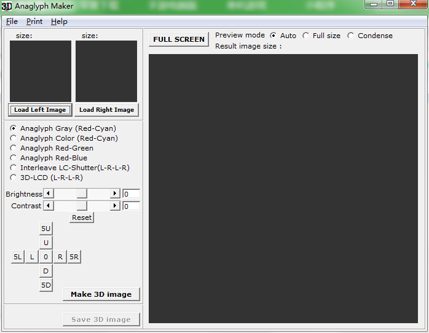Click the FULL SCREEN button

[179, 39]
